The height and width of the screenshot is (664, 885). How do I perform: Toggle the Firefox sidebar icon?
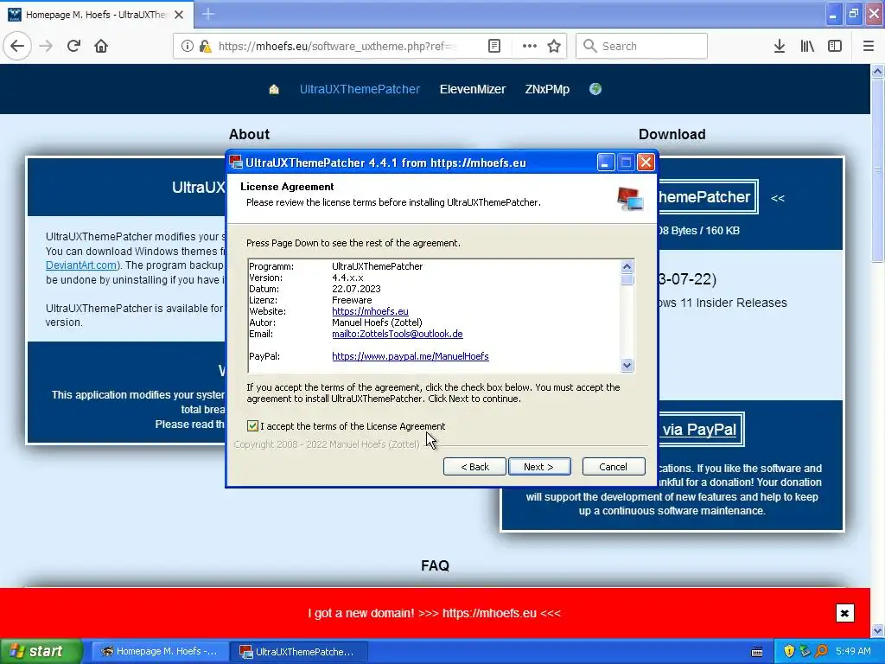click(x=835, y=46)
